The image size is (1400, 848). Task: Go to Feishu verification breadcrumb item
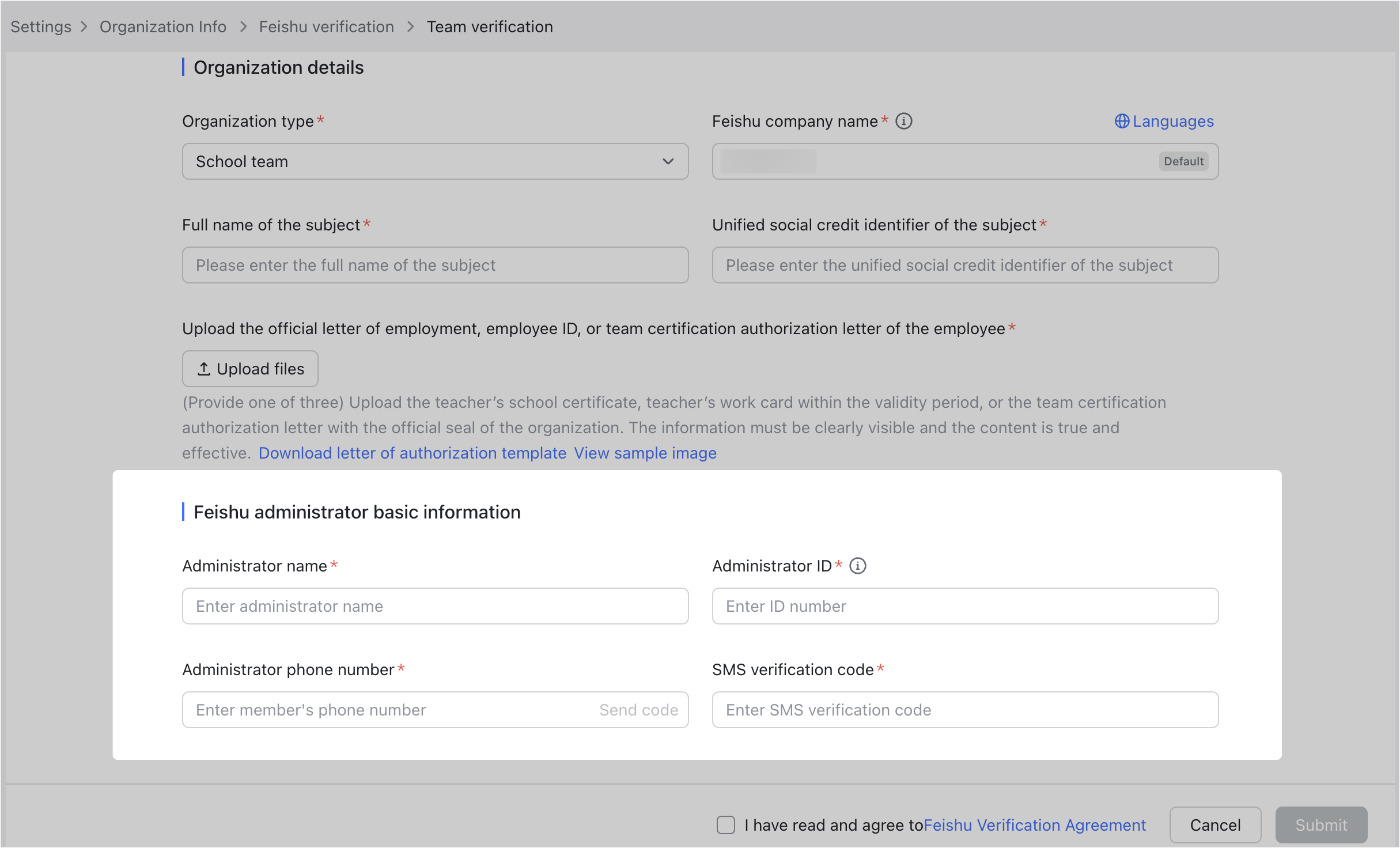[x=326, y=26]
